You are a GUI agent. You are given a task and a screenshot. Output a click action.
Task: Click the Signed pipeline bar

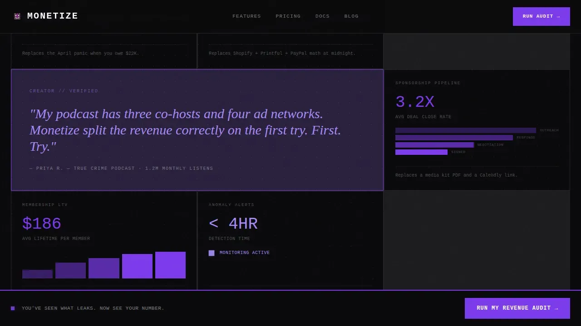pyautogui.click(x=421, y=152)
